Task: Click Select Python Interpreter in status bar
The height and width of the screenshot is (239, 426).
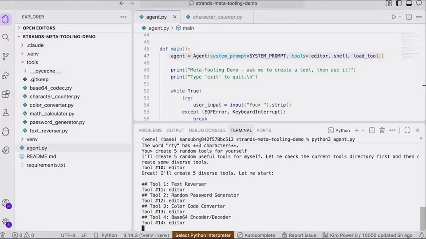Action: click(203, 235)
